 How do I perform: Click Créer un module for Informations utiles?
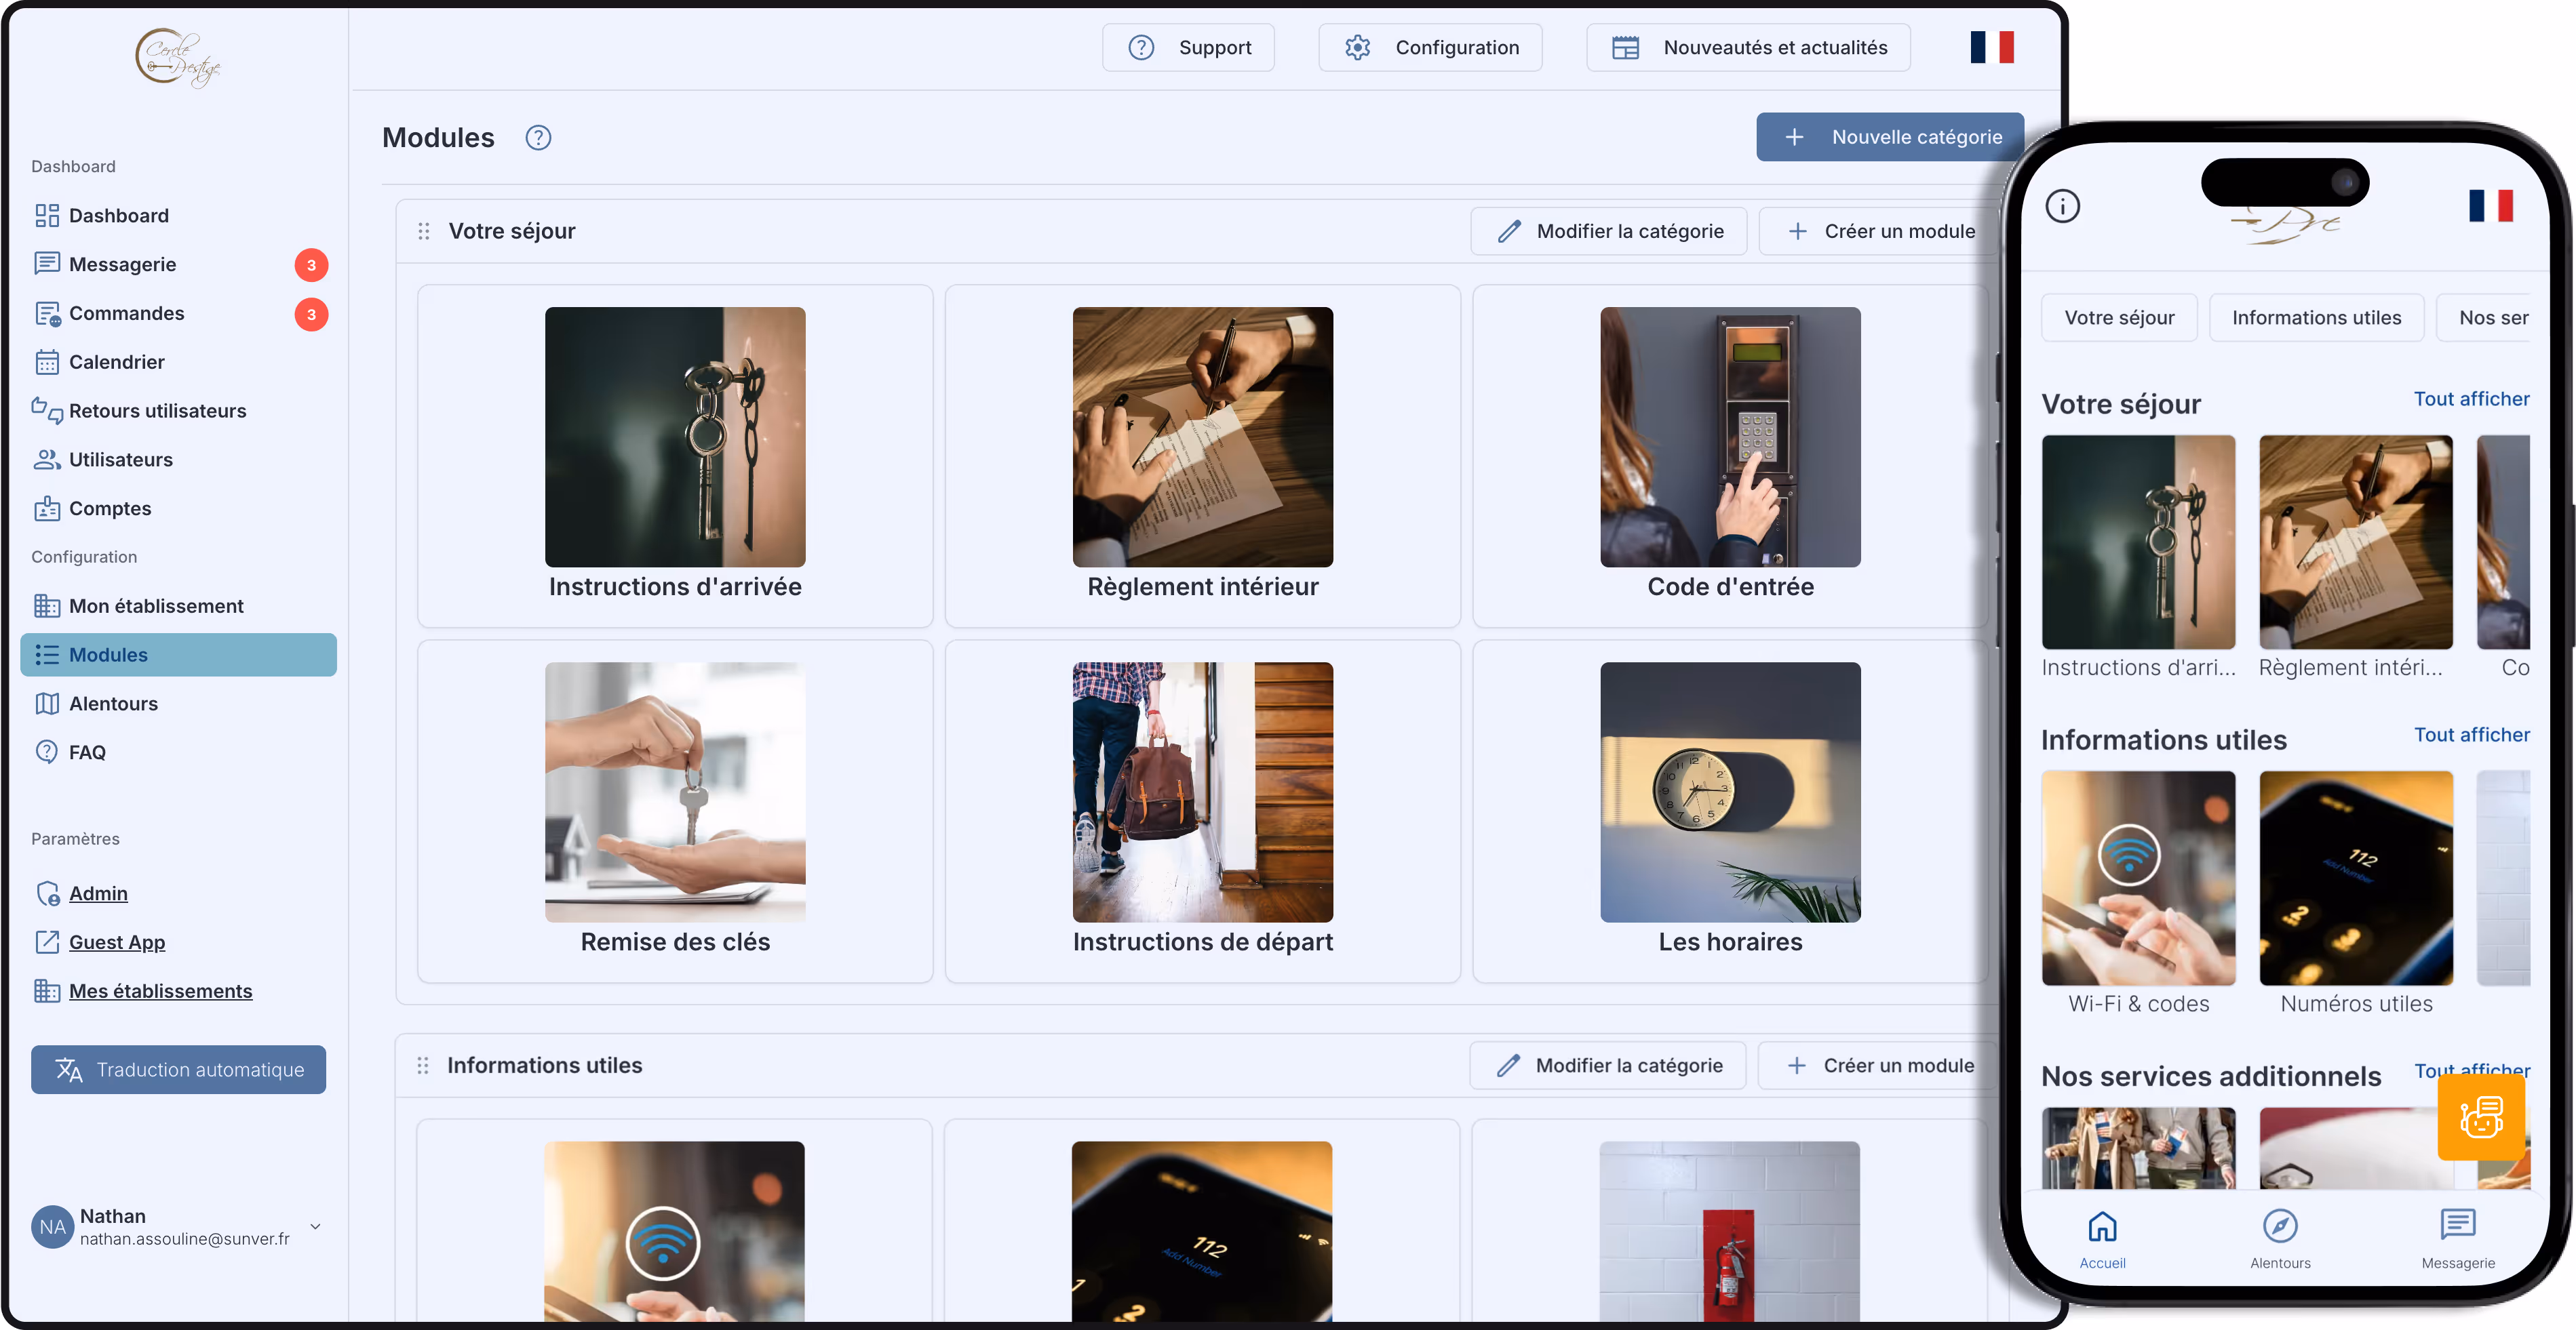click(x=1877, y=1065)
